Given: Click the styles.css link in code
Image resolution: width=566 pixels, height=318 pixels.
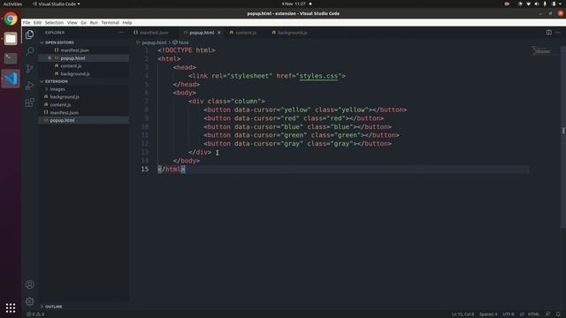Looking at the screenshot, I should click(318, 76).
